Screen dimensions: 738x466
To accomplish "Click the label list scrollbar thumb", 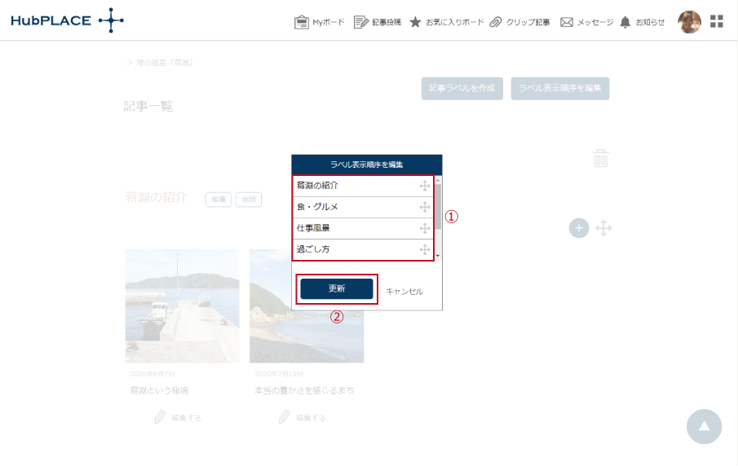I will [438, 206].
